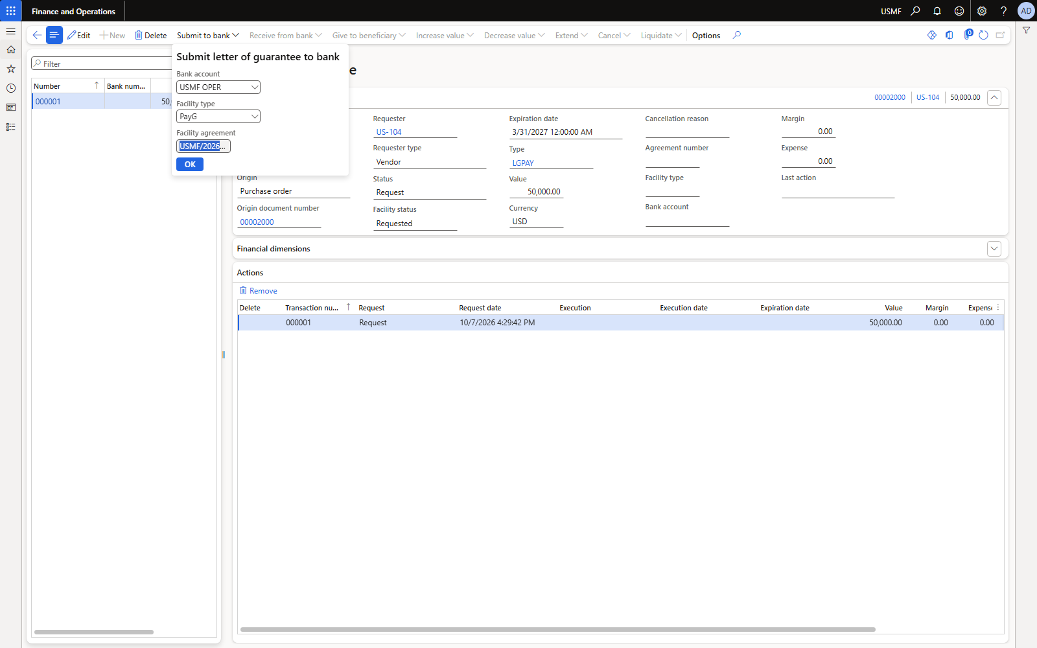Open origin document number 00002000 link
The image size is (1037, 648).
pos(257,222)
